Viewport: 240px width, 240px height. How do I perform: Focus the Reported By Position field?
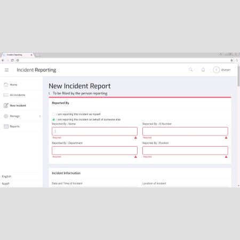185,150
